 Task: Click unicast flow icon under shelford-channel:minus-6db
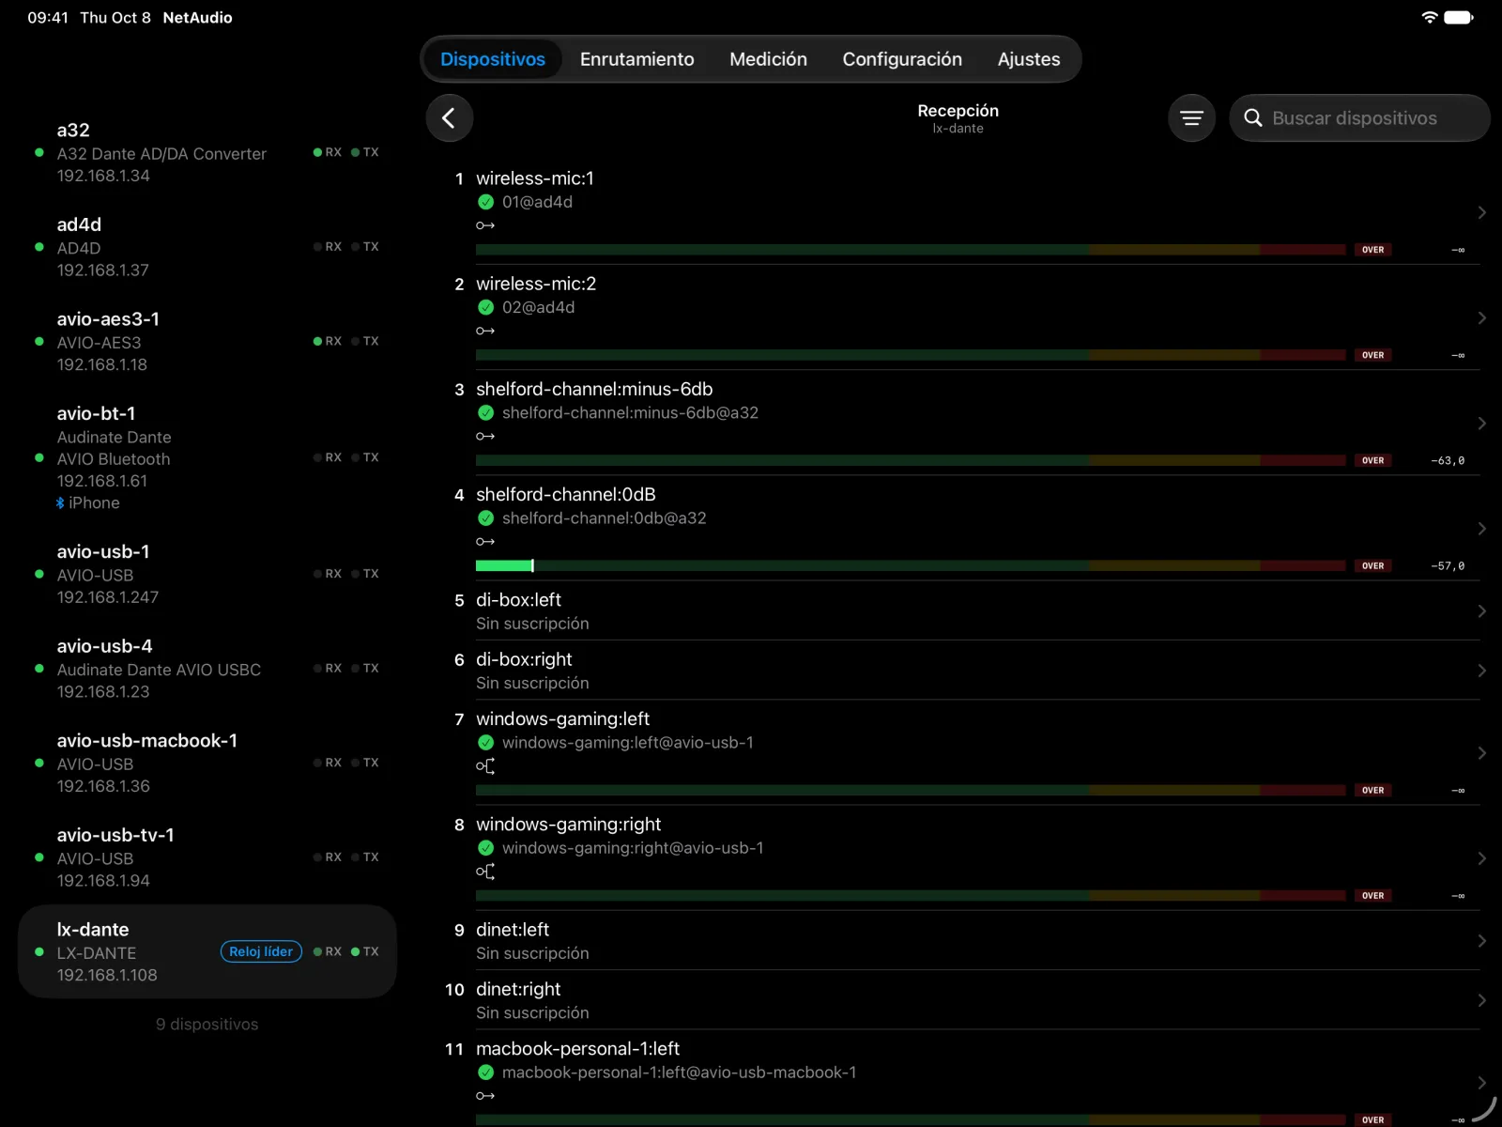click(x=484, y=436)
